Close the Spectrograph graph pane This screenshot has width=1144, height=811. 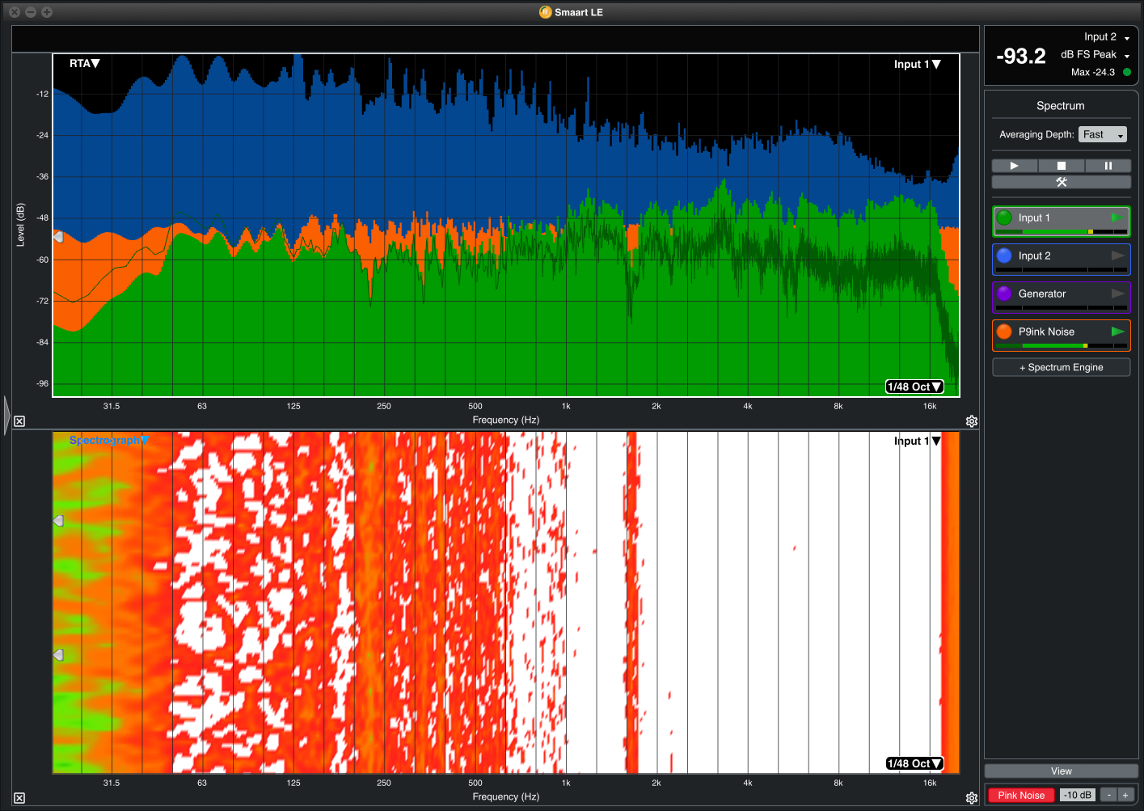[x=19, y=798]
